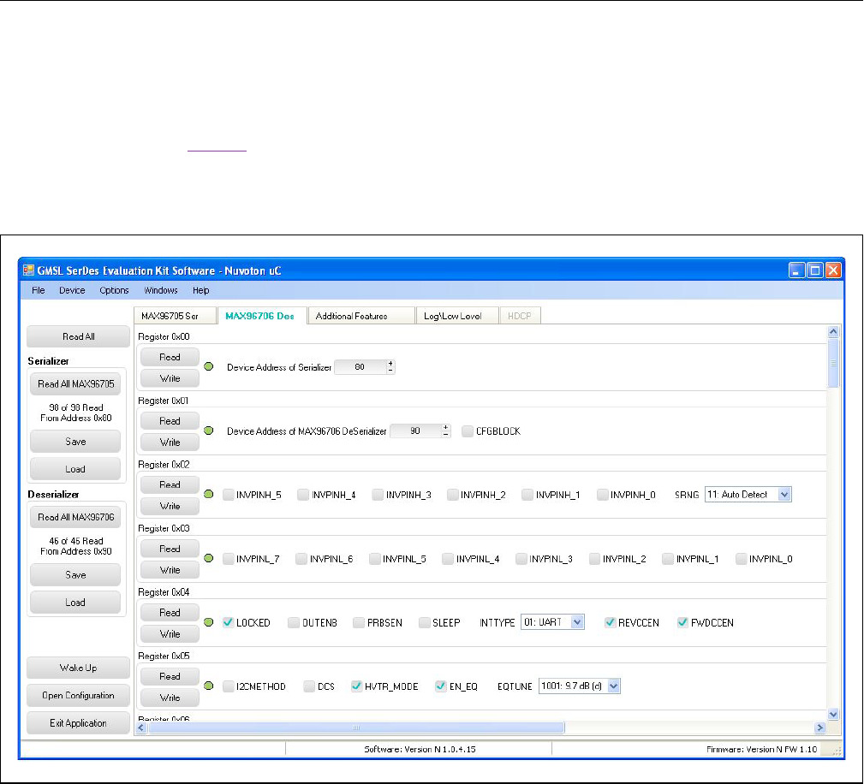The width and height of the screenshot is (864, 784).
Task: Enable the CFGBLOCK checkbox
Action: tap(468, 431)
